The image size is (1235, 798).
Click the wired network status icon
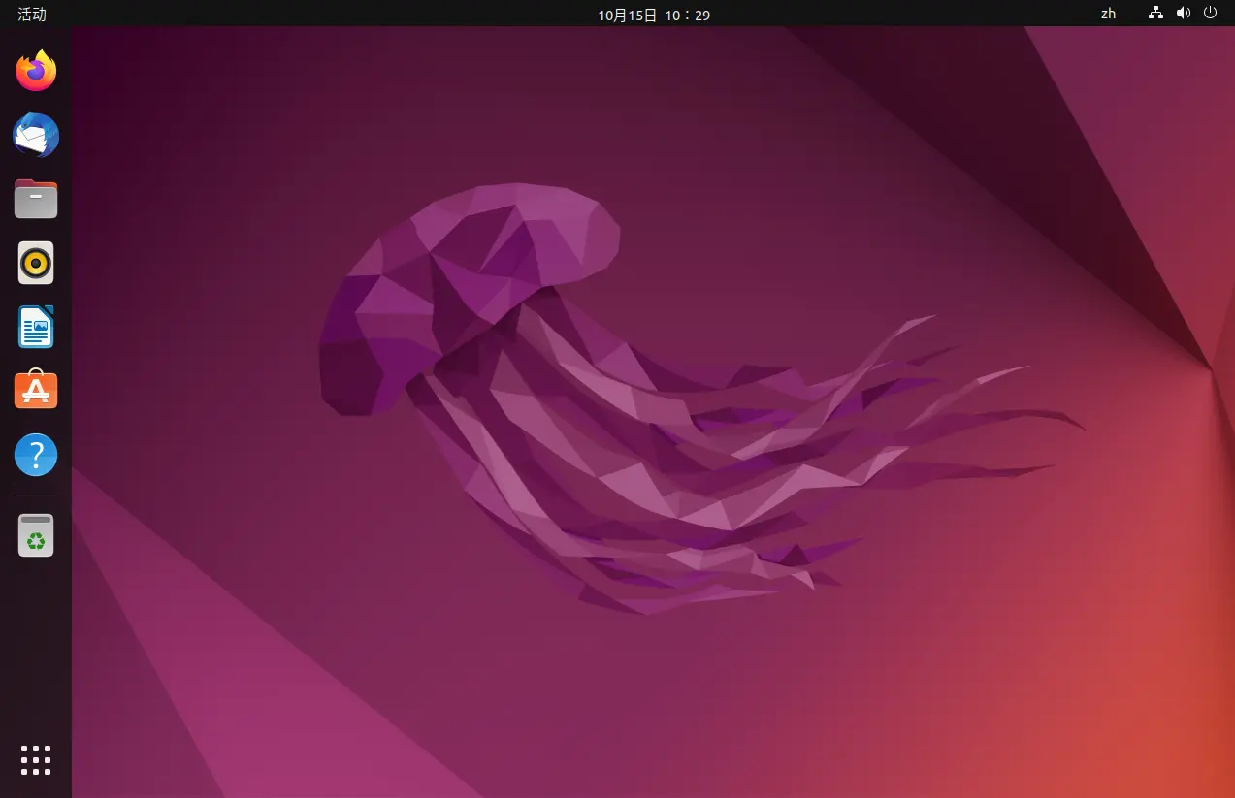[1155, 14]
